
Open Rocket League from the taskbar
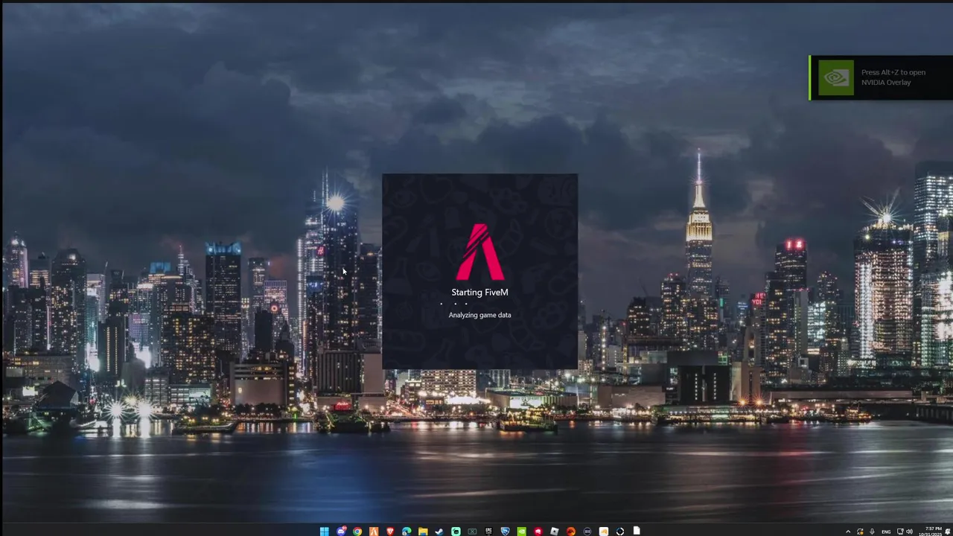click(505, 532)
